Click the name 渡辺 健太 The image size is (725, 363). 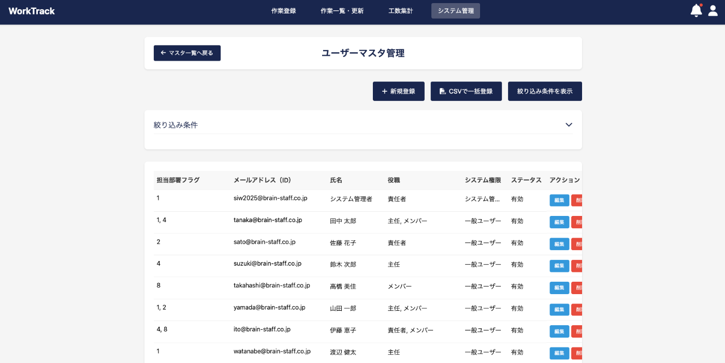[343, 352]
